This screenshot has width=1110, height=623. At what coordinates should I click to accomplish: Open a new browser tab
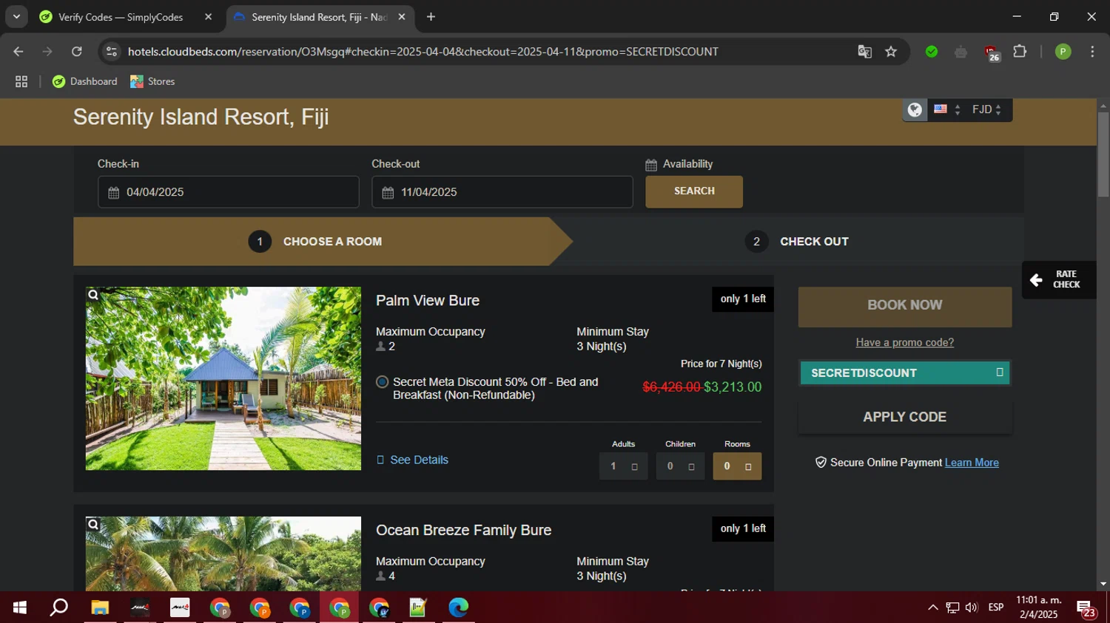431,16
